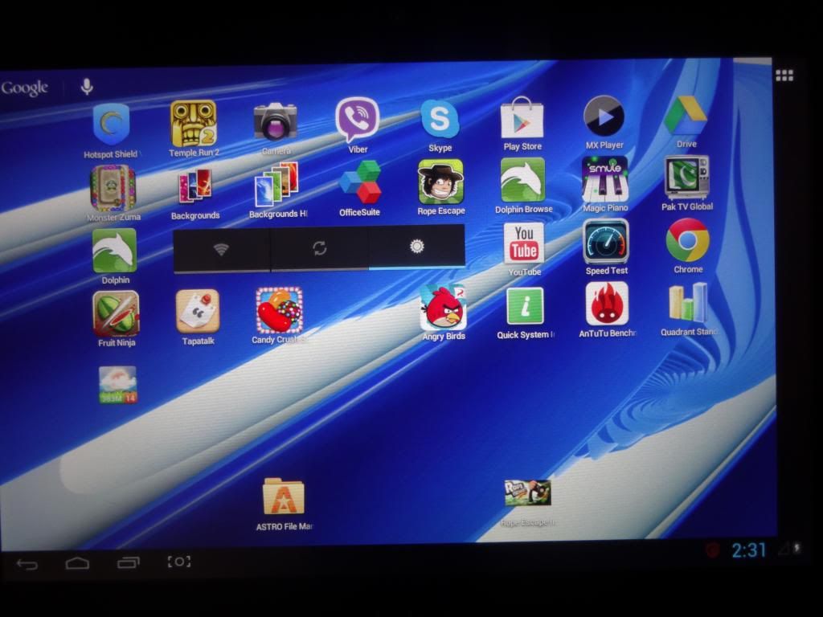The image size is (823, 617).
Task: Open ASTRO File Manager
Action: click(284, 496)
